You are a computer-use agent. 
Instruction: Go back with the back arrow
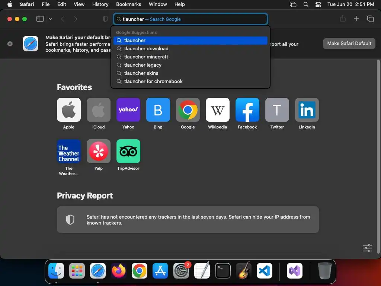63,19
